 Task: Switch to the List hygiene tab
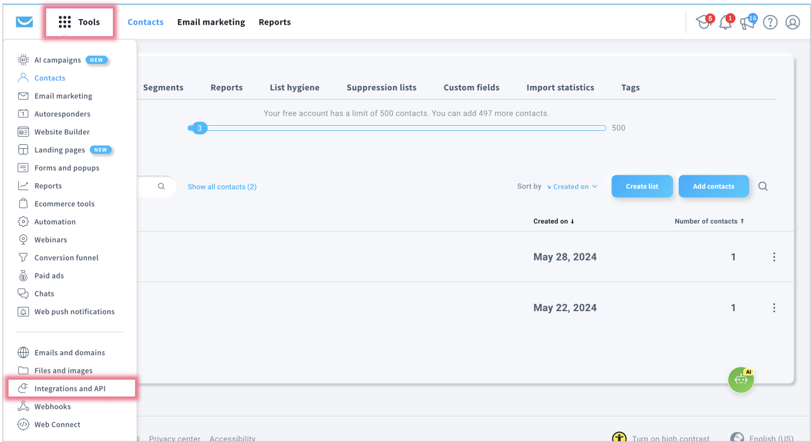coord(295,88)
